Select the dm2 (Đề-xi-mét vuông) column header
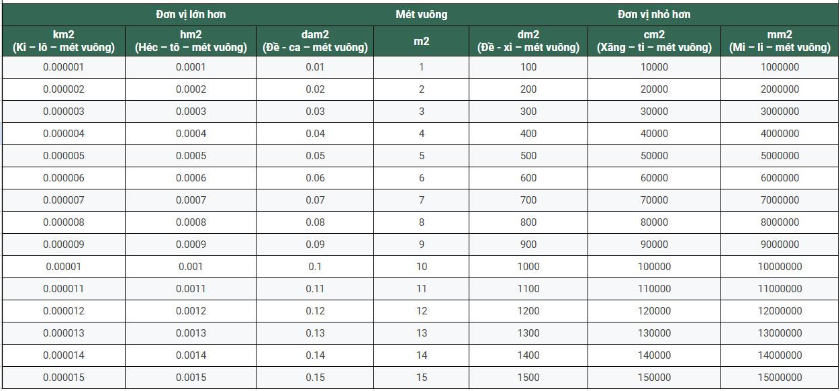 (x=528, y=41)
